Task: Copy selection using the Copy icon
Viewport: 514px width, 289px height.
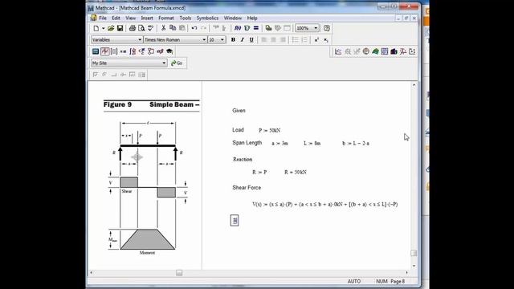Action: point(173,29)
